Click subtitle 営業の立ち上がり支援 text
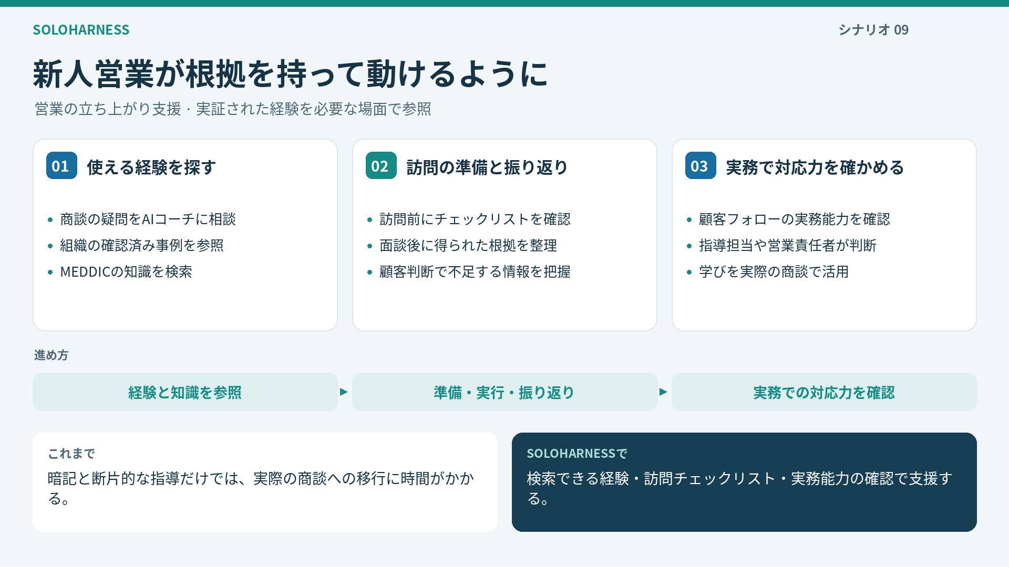Screen dimensions: 1009x567 click(108, 109)
